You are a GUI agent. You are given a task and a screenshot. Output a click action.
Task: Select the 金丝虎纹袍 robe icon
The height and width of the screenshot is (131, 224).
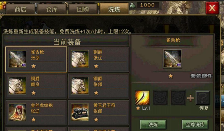(x=18, y=112)
